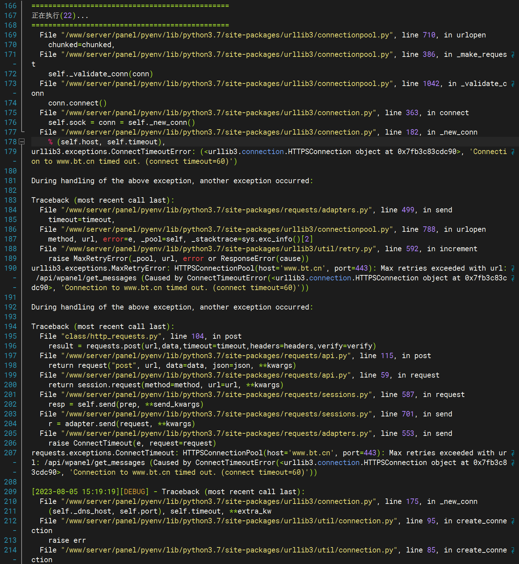This screenshot has width=519, height=564.
Task: Click line number value "701" in traceback
Action: (408, 414)
